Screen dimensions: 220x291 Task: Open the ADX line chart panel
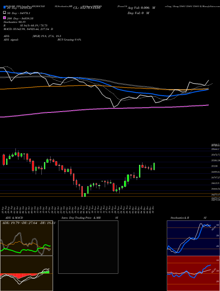26,238
